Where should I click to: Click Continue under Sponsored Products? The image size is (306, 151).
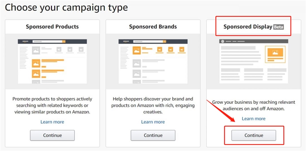click(x=52, y=135)
